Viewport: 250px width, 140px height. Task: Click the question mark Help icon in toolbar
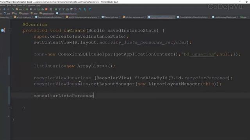(90, 9)
